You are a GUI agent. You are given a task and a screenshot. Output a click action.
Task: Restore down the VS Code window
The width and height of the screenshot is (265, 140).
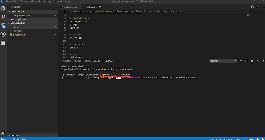pyautogui.click(x=255, y=1)
